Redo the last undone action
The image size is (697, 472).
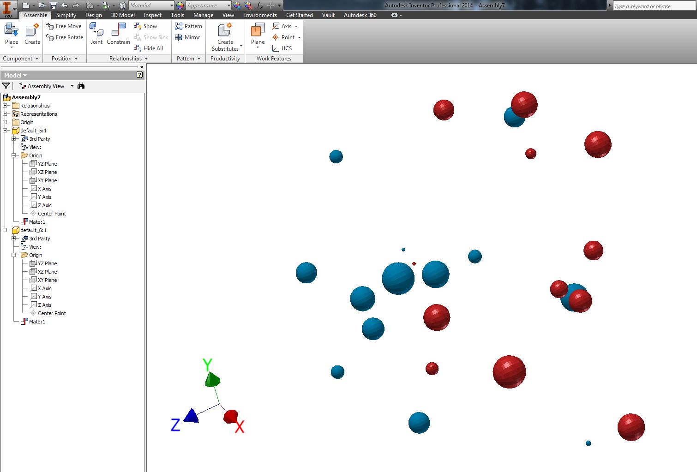pos(76,6)
